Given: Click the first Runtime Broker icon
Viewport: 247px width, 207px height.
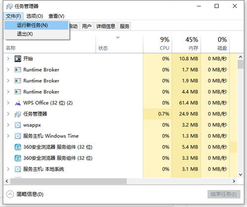Looking at the screenshot, I should 18,70.
